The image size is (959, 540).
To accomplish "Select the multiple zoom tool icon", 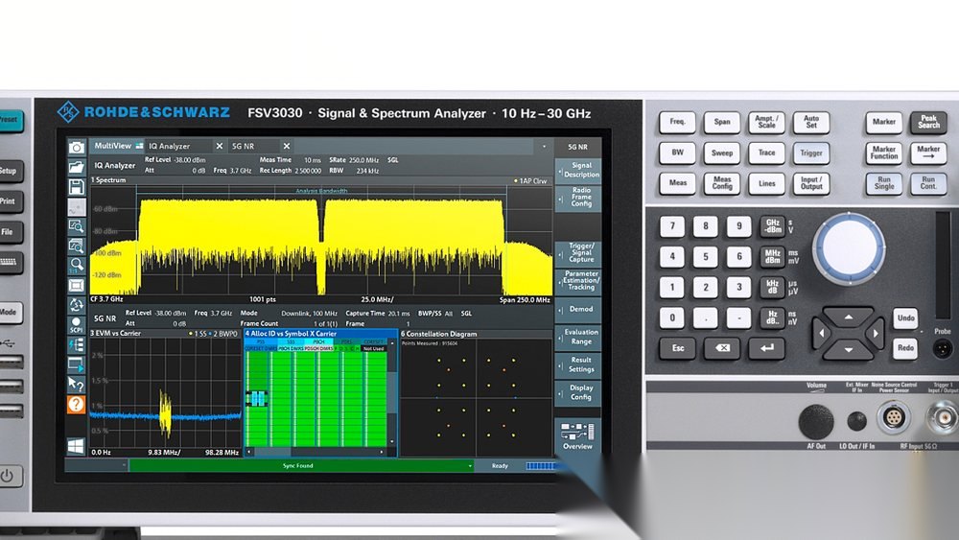I will pos(77,246).
